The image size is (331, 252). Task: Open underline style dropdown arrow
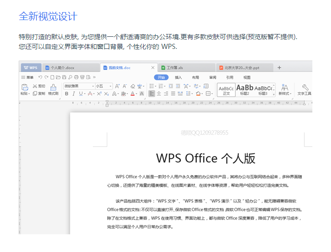(85, 94)
